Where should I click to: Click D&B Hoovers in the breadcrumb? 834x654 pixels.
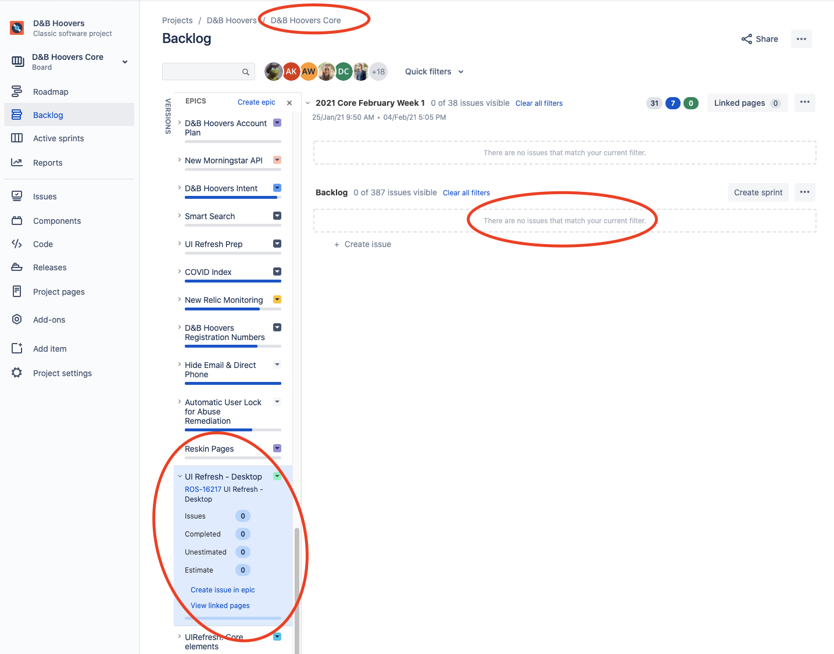tap(231, 20)
